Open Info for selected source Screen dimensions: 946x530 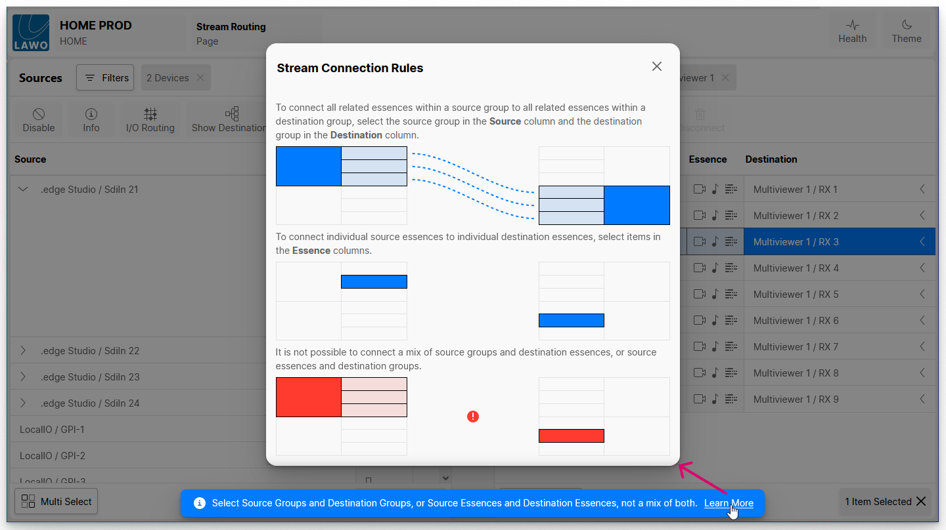(91, 120)
